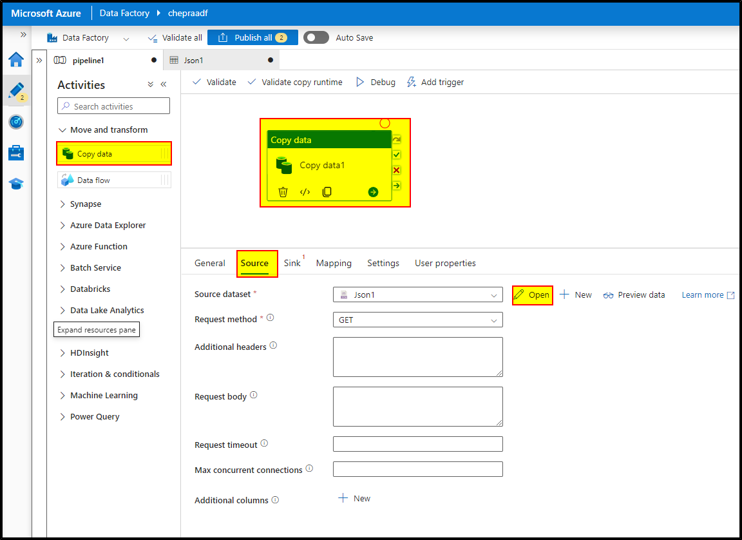The height and width of the screenshot is (540, 742).
Task: Collapse activities pane left double chevron
Action: point(164,84)
